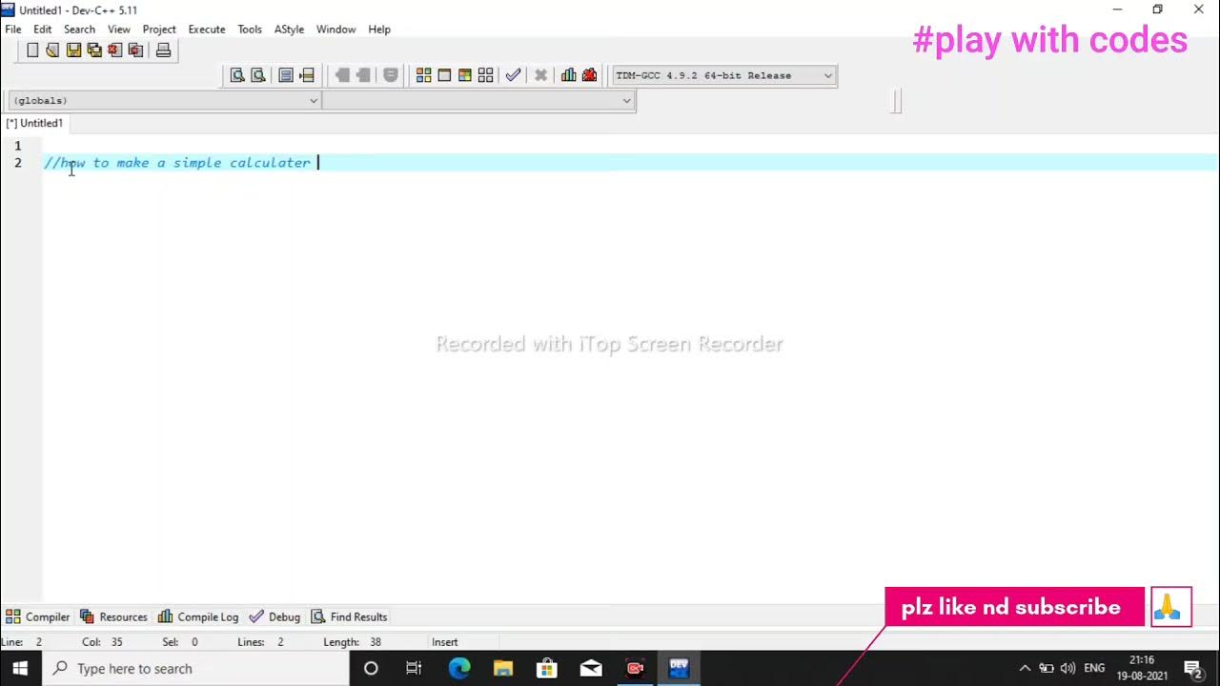Open the Mail app from the taskbar
This screenshot has width=1220, height=686.
click(591, 668)
